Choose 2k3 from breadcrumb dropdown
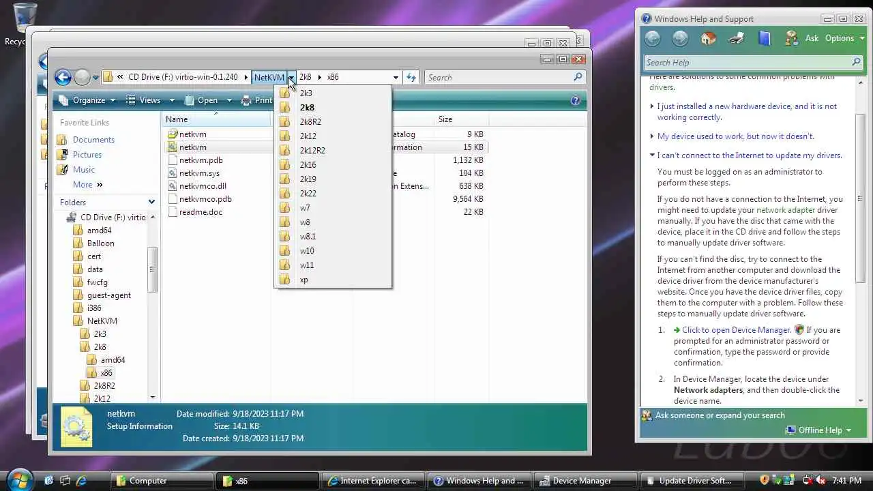Image resolution: width=873 pixels, height=491 pixels. 333,93
